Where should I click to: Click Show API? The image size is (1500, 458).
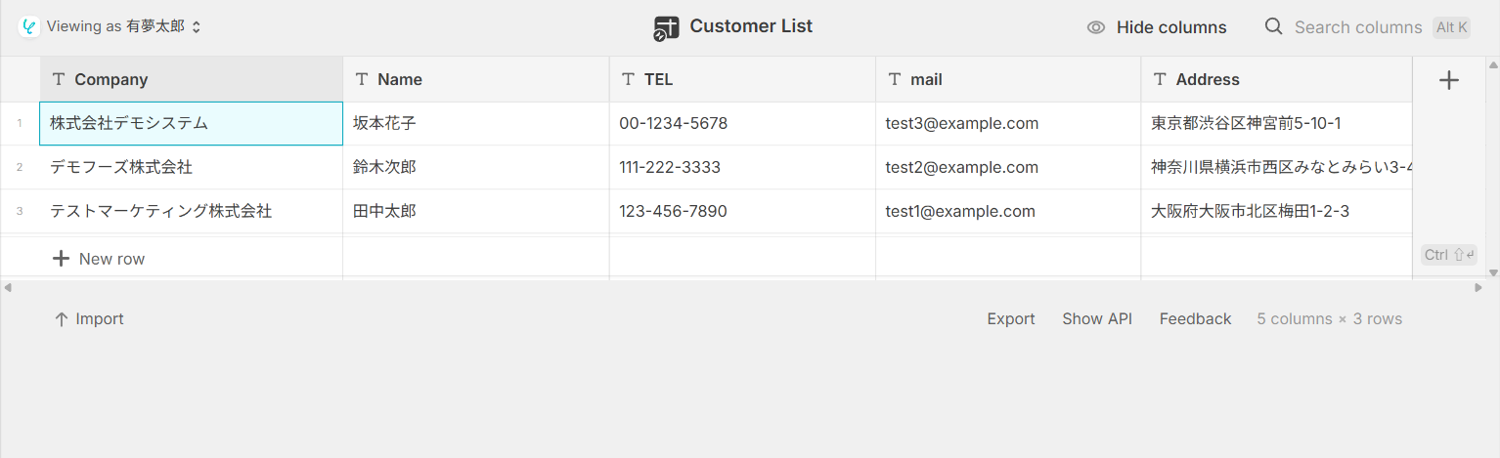tap(1097, 319)
